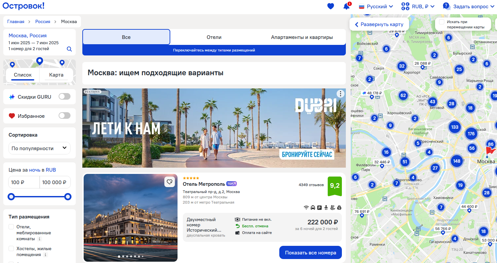Open the Россия breadcrumb link
This screenshot has height=263, width=497.
pos(43,21)
